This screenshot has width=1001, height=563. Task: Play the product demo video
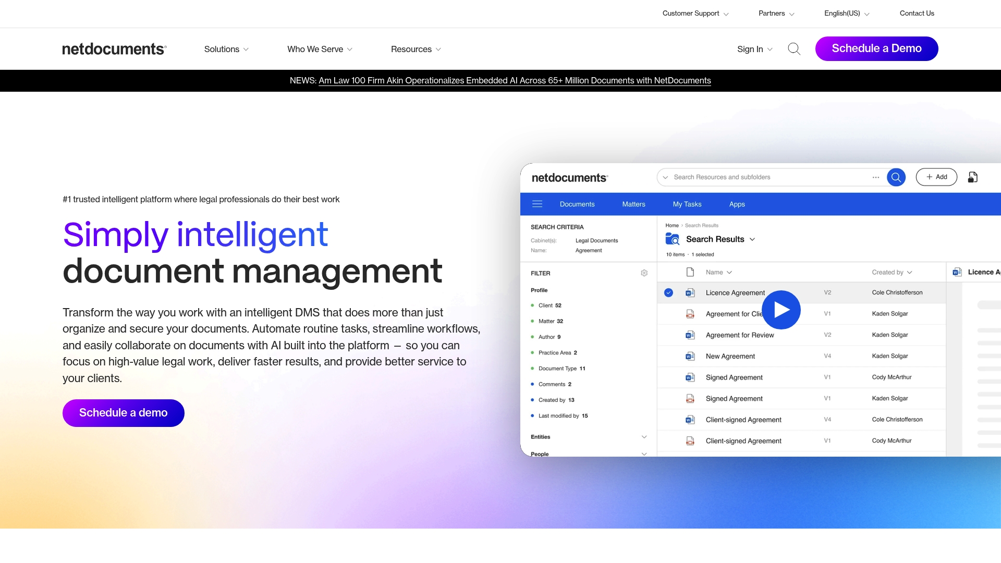[781, 310]
